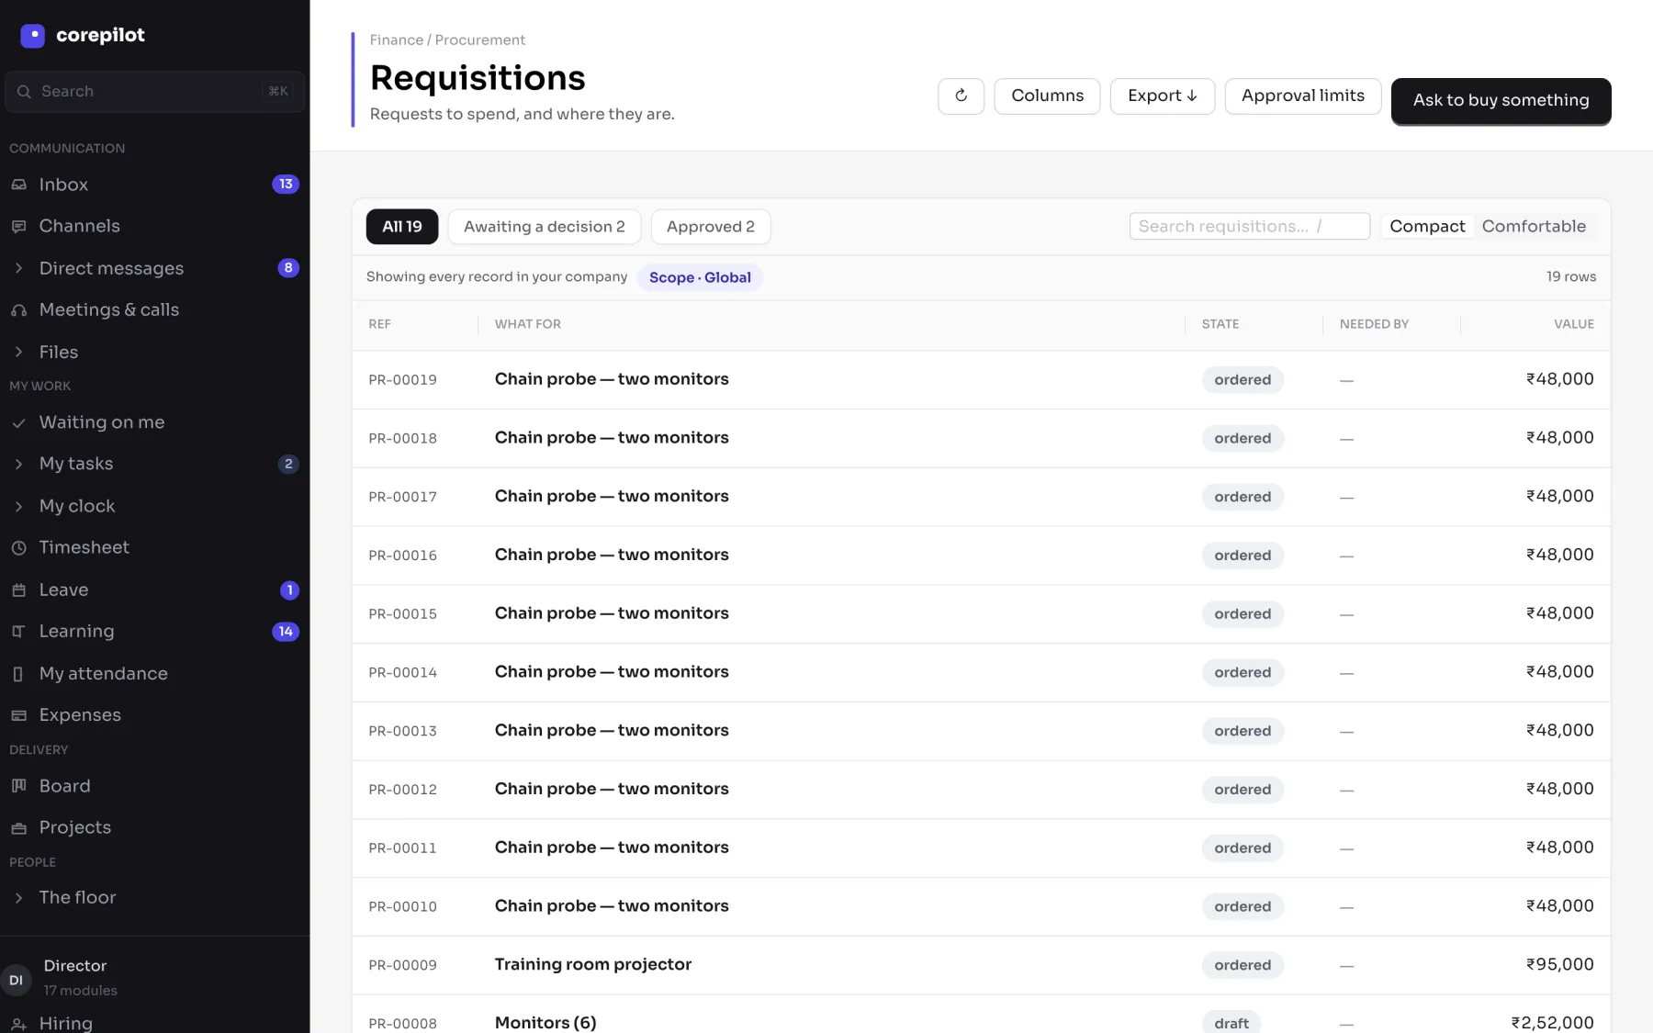Click the ₹2,52,000 value cell
This screenshot has width=1653, height=1033.
[x=1552, y=1023]
